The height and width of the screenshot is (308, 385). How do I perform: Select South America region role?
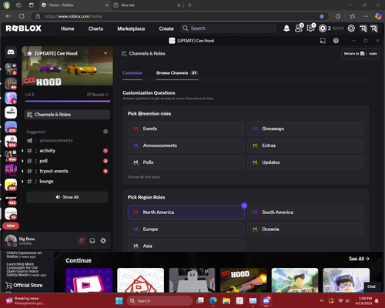(305, 213)
